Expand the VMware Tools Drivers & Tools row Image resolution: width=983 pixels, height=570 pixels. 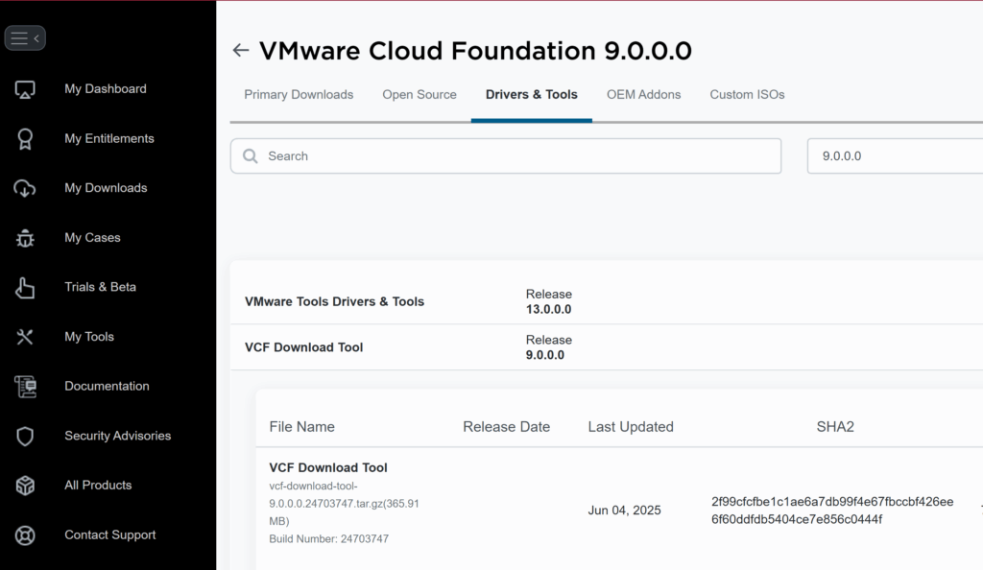607,301
